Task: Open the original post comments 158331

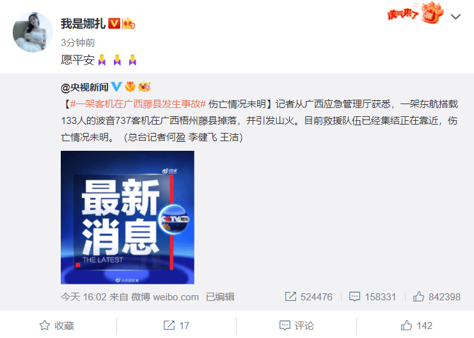Action: point(372,296)
